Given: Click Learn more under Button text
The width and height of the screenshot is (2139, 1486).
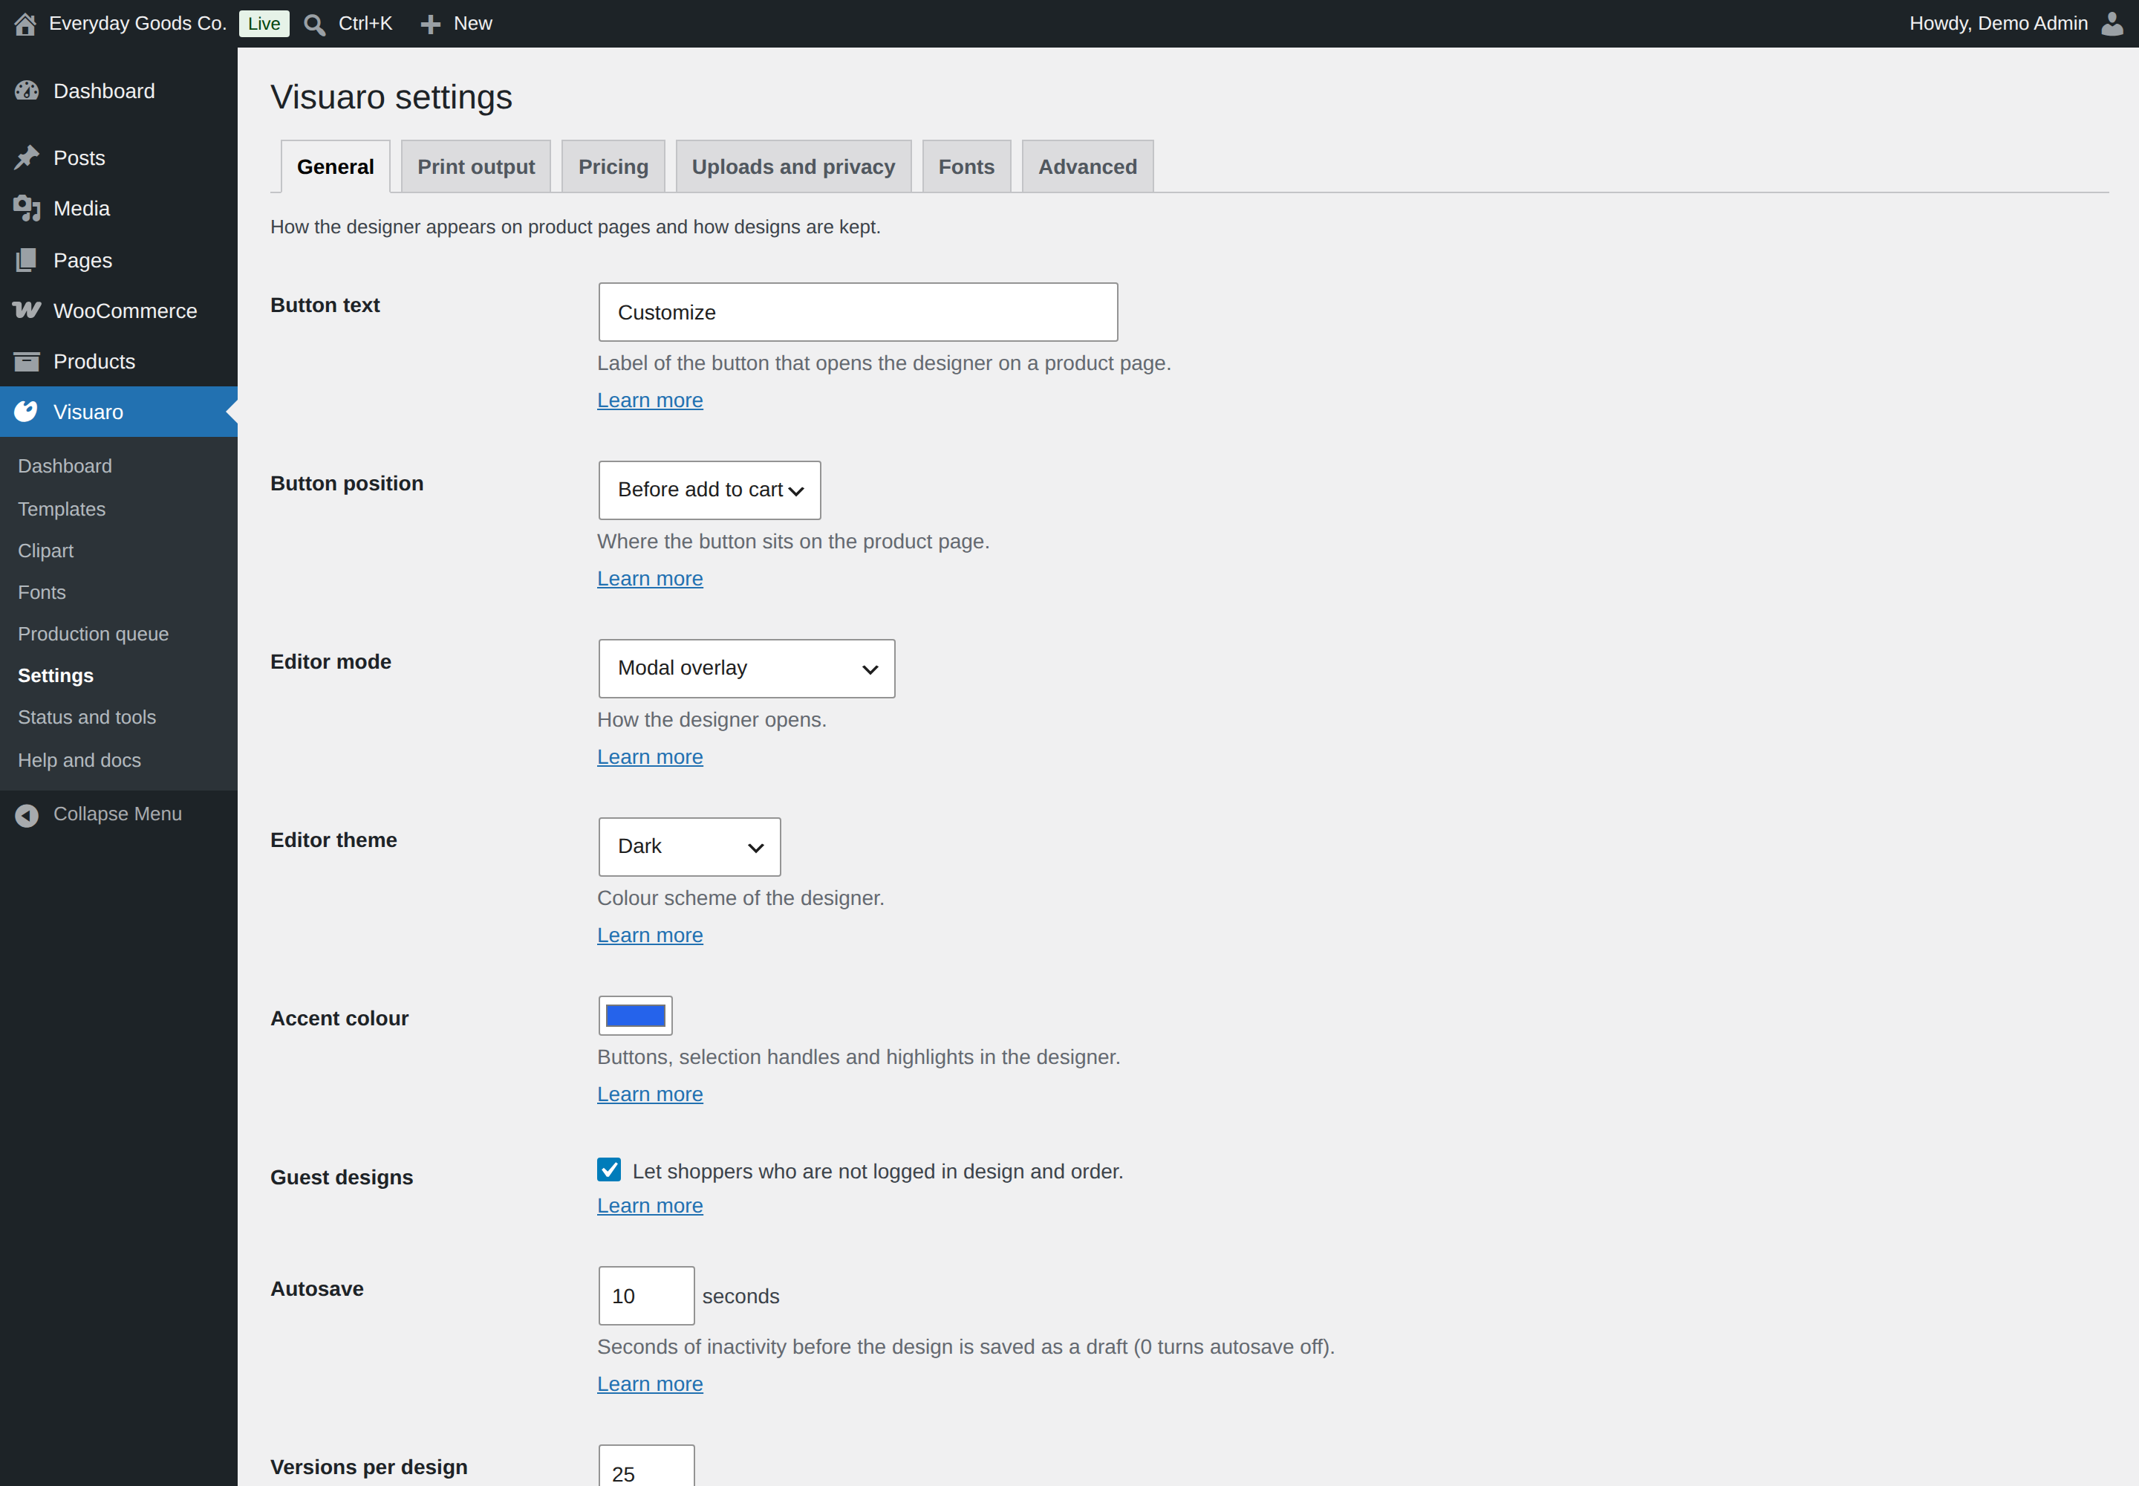Looking at the screenshot, I should pyautogui.click(x=650, y=400).
